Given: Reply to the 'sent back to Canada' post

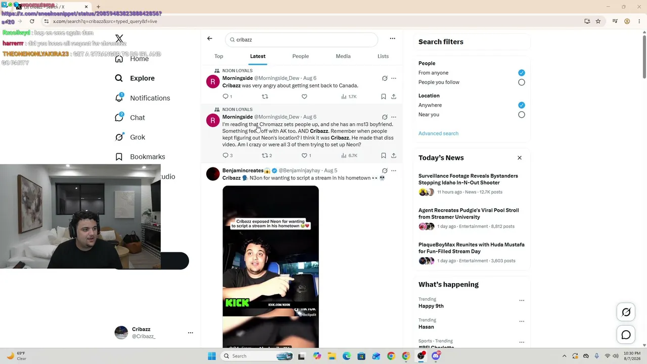Looking at the screenshot, I should (x=227, y=97).
